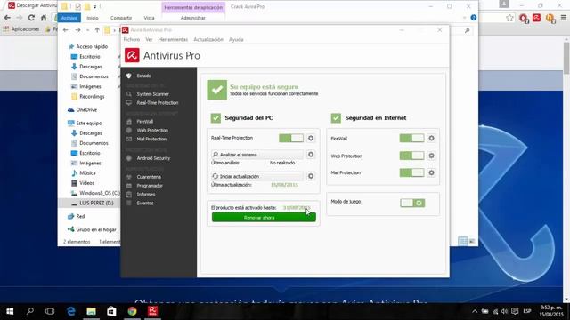Image resolution: width=570 pixels, height=320 pixels.
Task: Select Recordings folder in Explorer
Action: click(x=92, y=97)
